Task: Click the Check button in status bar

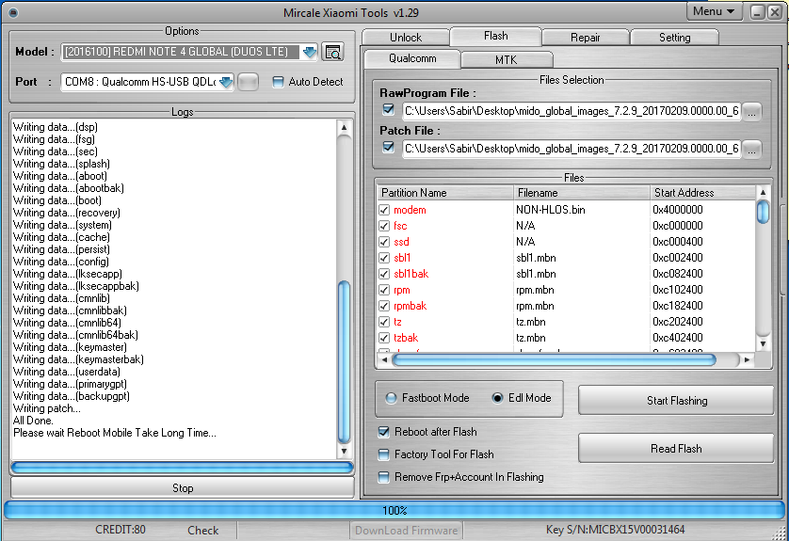Action: point(202,530)
